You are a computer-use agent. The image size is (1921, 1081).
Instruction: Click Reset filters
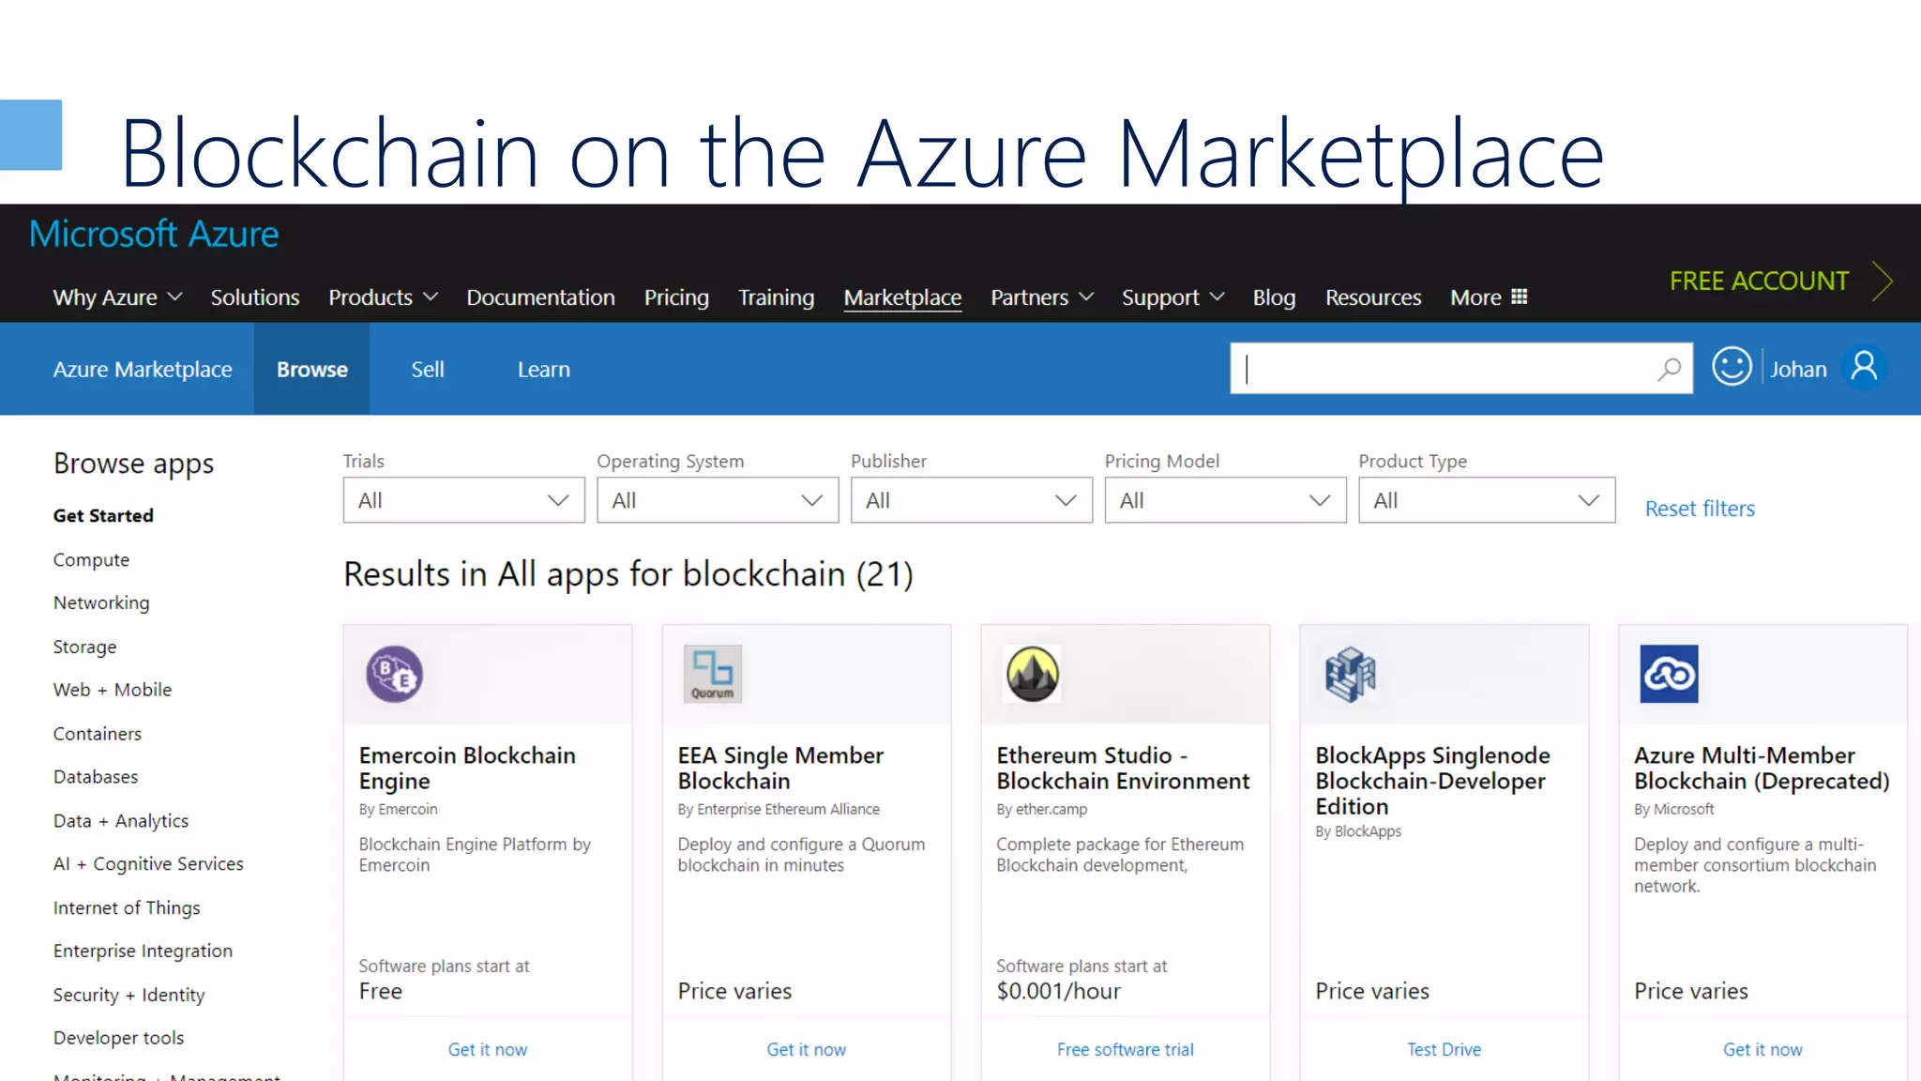coord(1700,509)
